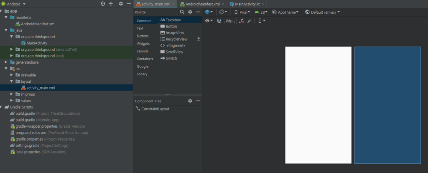The height and width of the screenshot is (173, 428).
Task: Switch to the MainActivity.kt tab
Action: point(247,4)
